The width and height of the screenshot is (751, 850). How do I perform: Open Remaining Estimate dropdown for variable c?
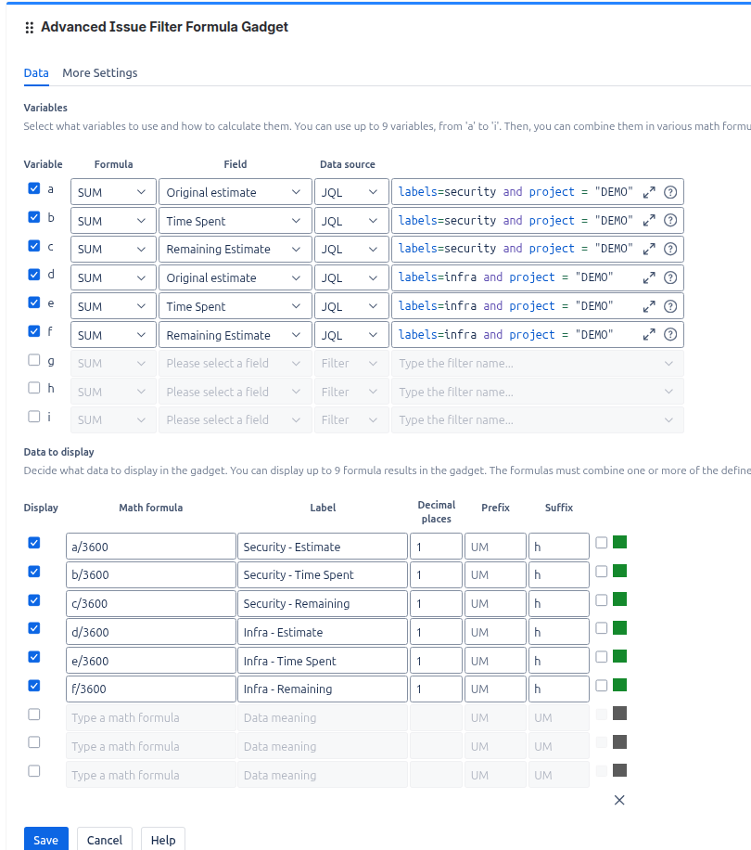(x=235, y=250)
